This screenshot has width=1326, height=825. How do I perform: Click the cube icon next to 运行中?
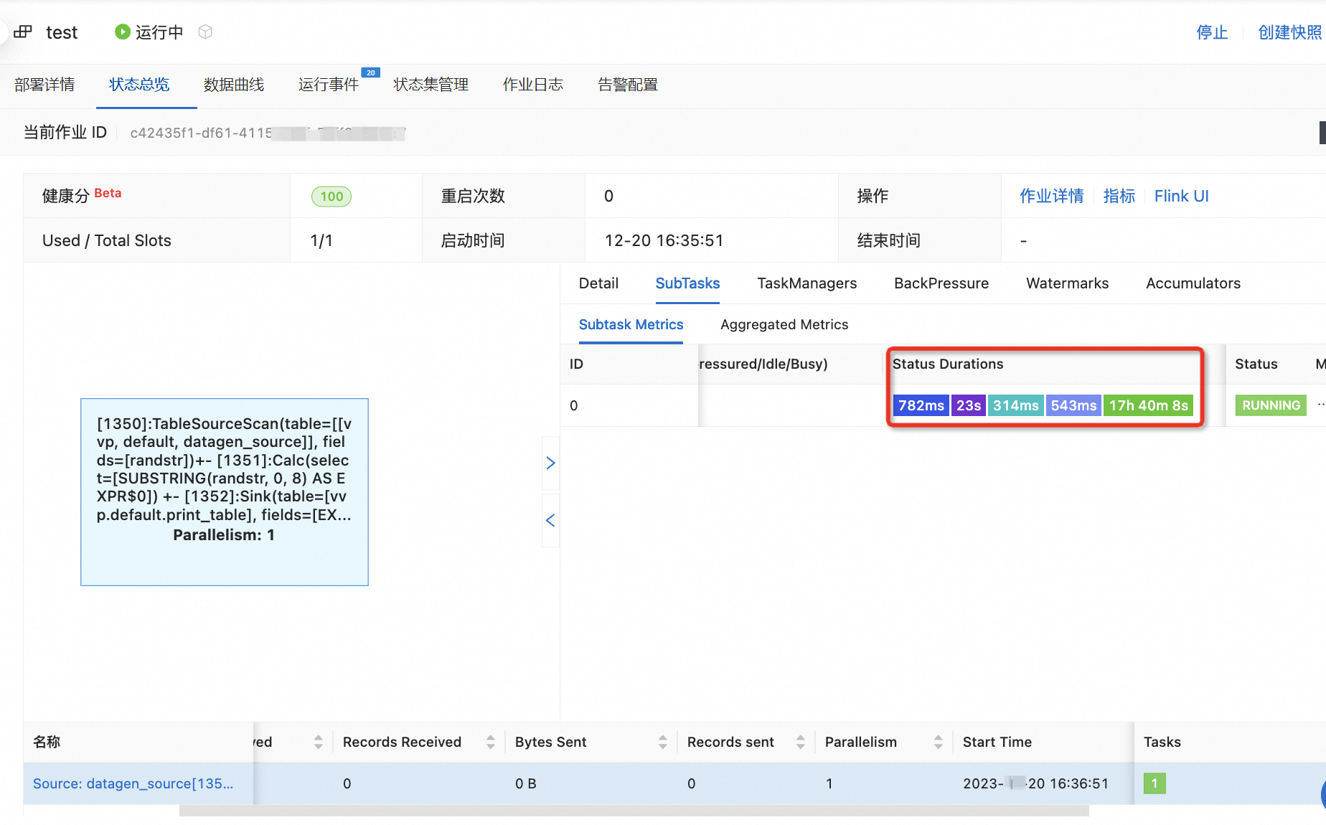205,32
